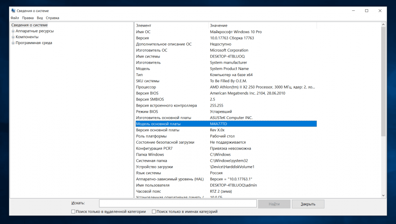Enable Поиск только в выделенной категории checkbox
The width and height of the screenshot is (396, 224).
pos(73,212)
